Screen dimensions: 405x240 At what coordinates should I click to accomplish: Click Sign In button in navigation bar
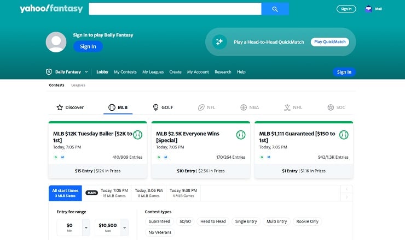pos(344,72)
